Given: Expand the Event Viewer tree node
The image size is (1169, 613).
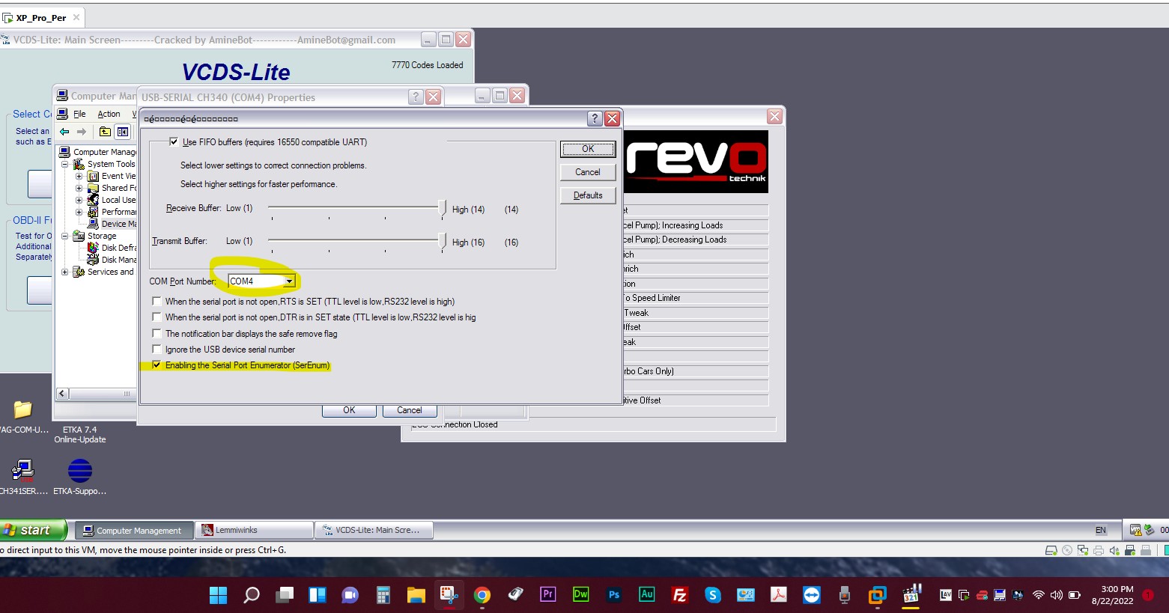Looking at the screenshot, I should pos(79,176).
